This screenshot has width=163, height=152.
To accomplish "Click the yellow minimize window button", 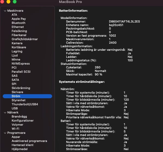I will (8, 2).
